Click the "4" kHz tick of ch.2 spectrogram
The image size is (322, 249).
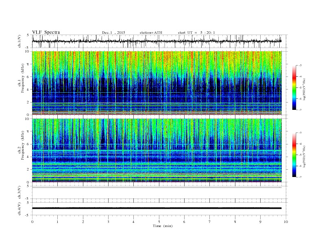pos(28,157)
